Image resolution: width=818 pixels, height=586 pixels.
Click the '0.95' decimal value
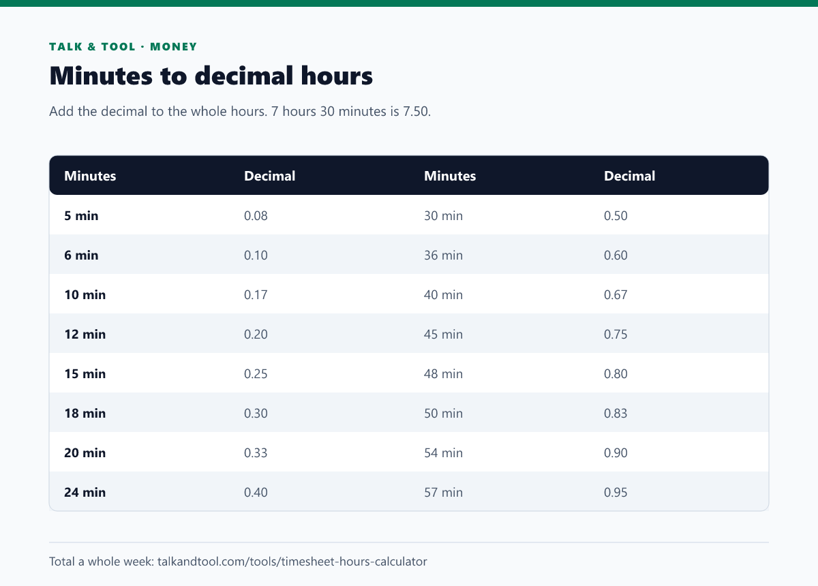click(616, 493)
